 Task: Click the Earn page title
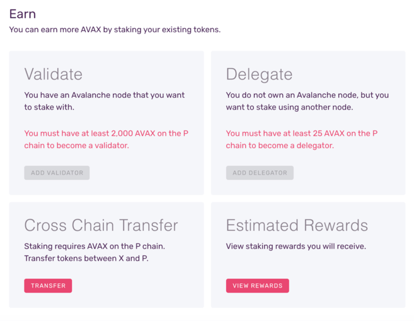click(22, 14)
